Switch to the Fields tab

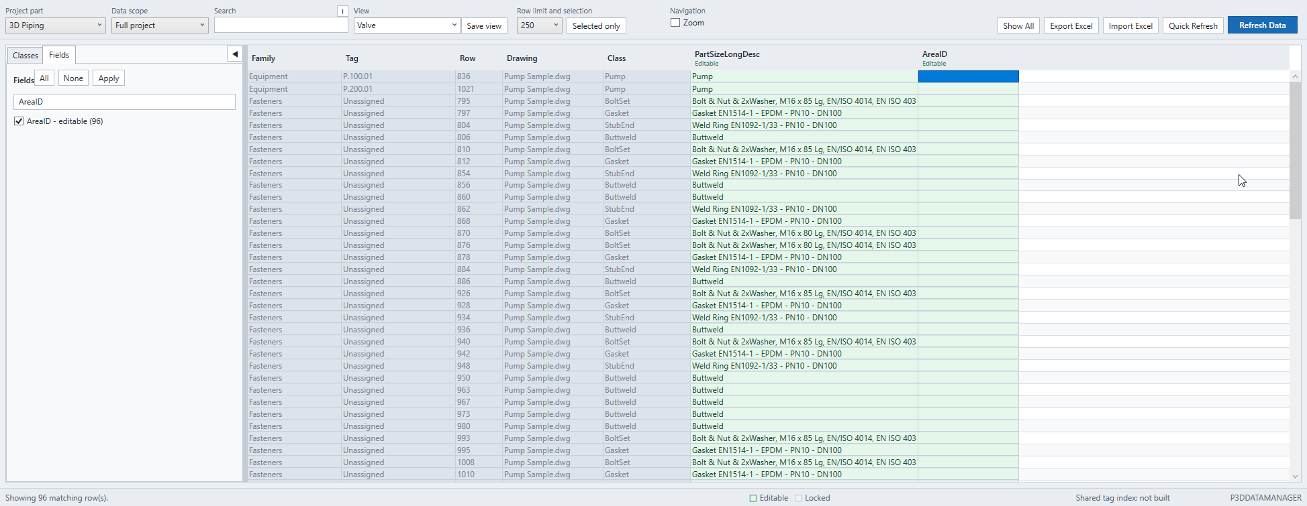click(59, 55)
